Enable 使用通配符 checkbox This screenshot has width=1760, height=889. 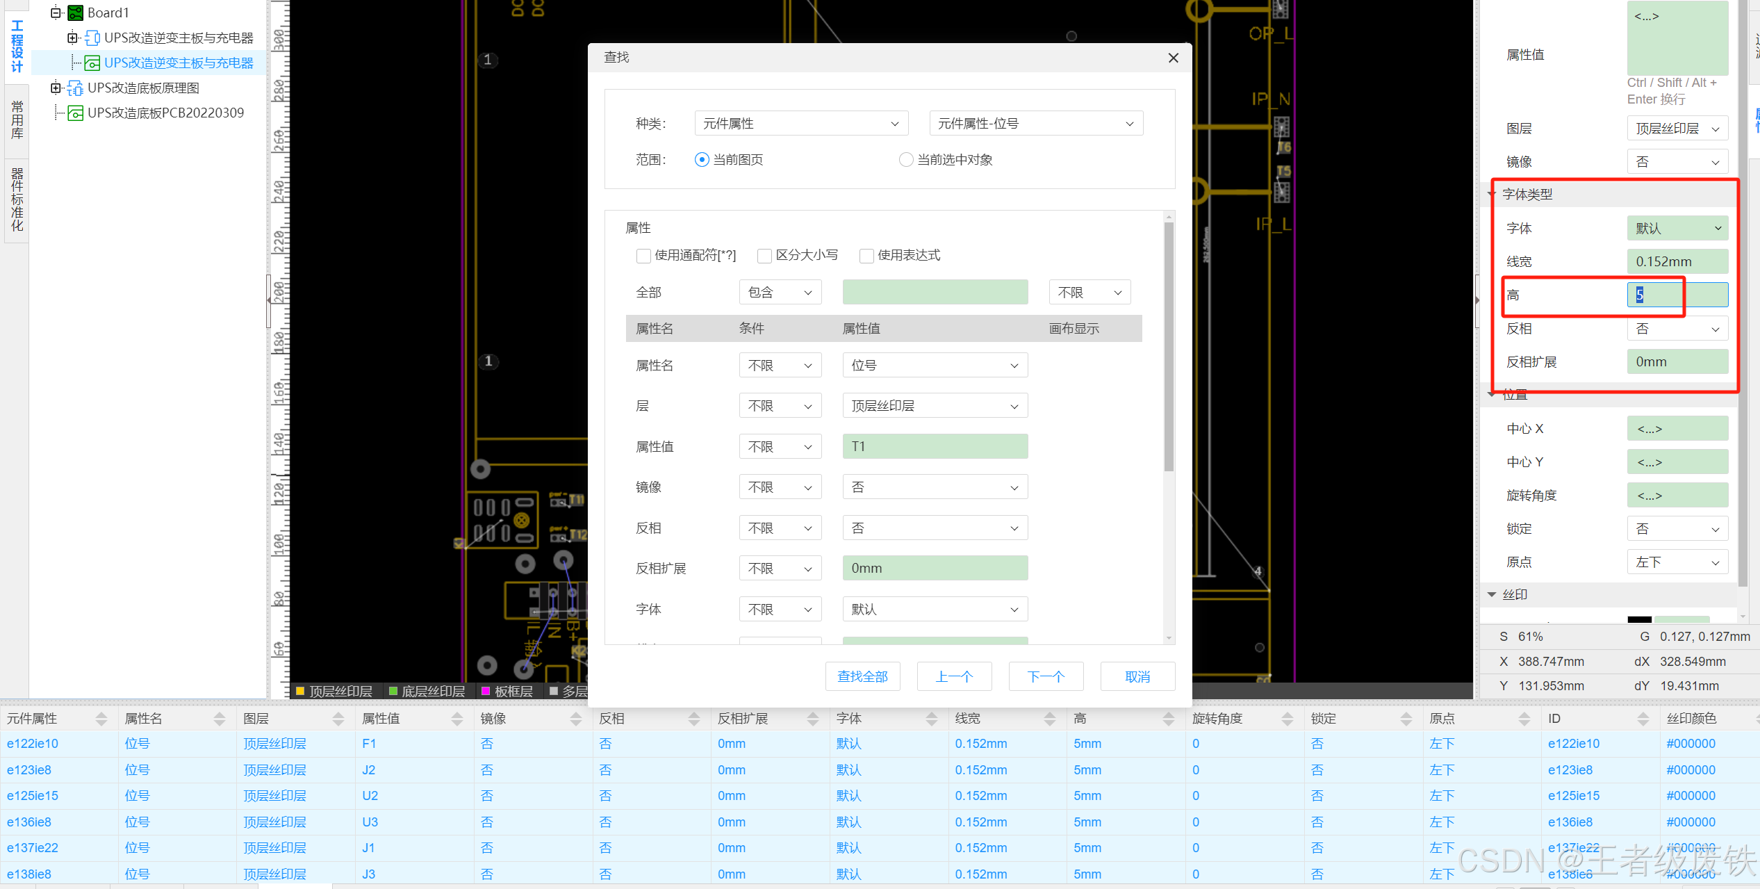tap(643, 256)
